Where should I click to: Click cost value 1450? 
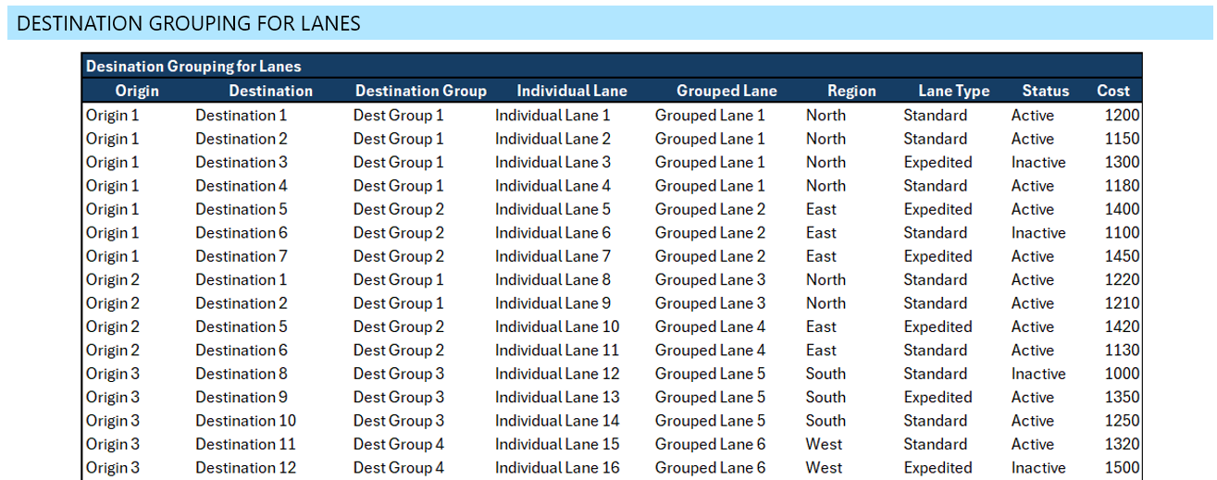tap(1122, 256)
